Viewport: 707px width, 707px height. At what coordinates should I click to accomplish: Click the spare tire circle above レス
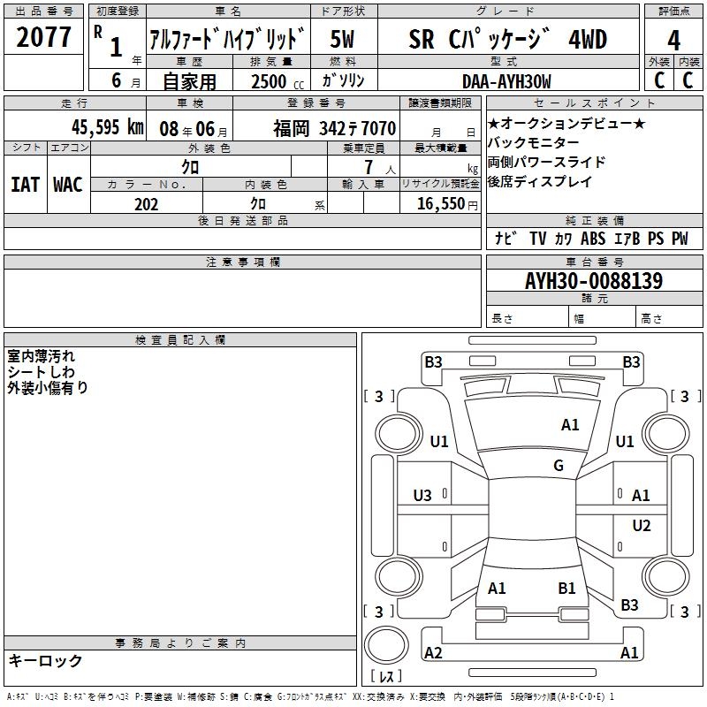[386, 645]
